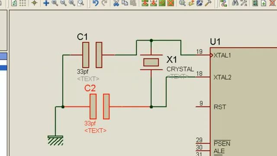Click the Remove Sheet icon
The image size is (277, 156).
[272, 3]
